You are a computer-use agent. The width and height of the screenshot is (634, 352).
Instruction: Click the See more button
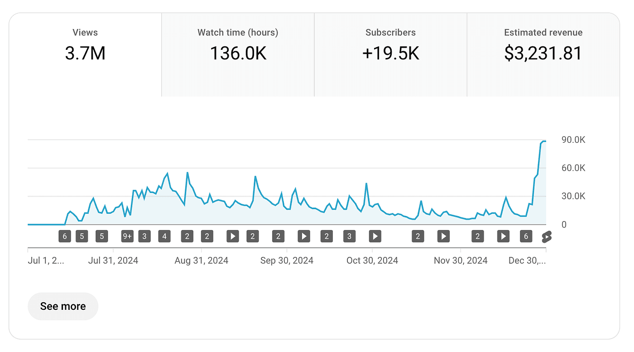[x=63, y=306]
